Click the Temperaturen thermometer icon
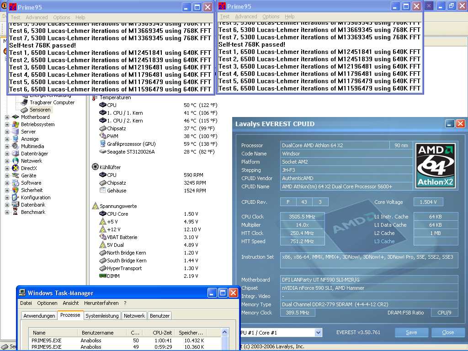Image resolution: width=468 pixels, height=351 pixels. [95, 98]
